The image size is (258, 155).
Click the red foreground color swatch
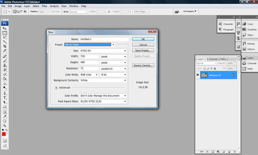pyautogui.click(x=4, y=135)
